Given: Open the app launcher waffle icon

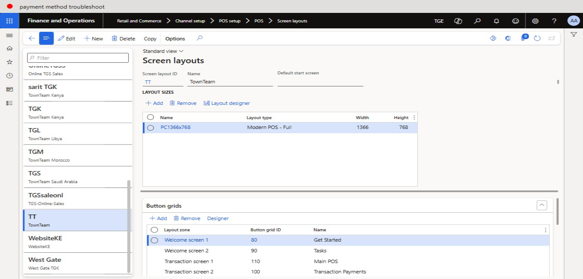Looking at the screenshot, I should [9, 21].
